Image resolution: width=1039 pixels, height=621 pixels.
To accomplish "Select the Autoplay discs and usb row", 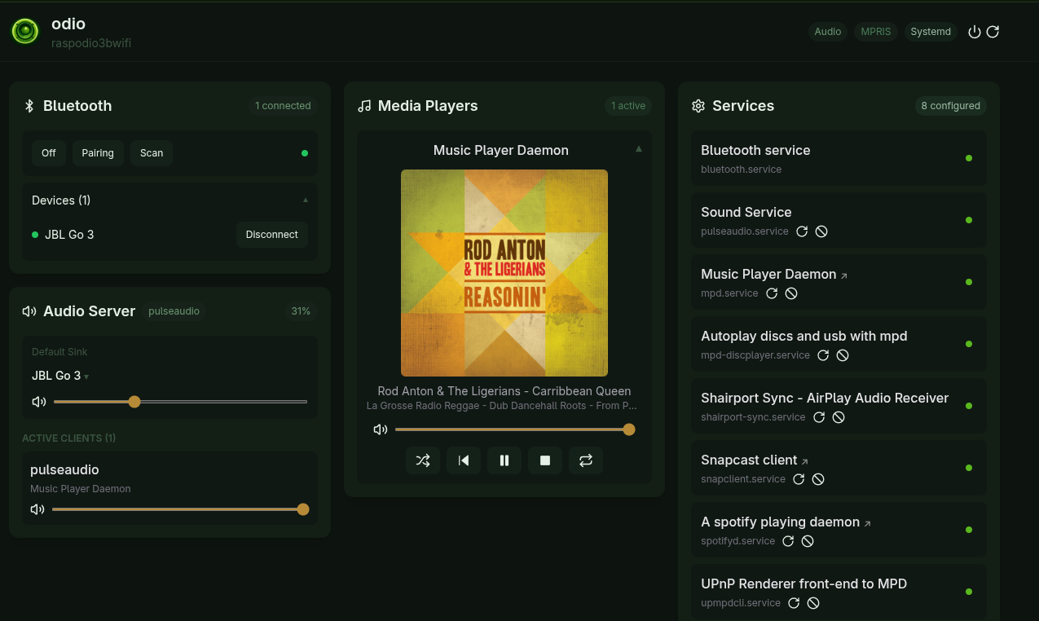I will click(x=839, y=344).
